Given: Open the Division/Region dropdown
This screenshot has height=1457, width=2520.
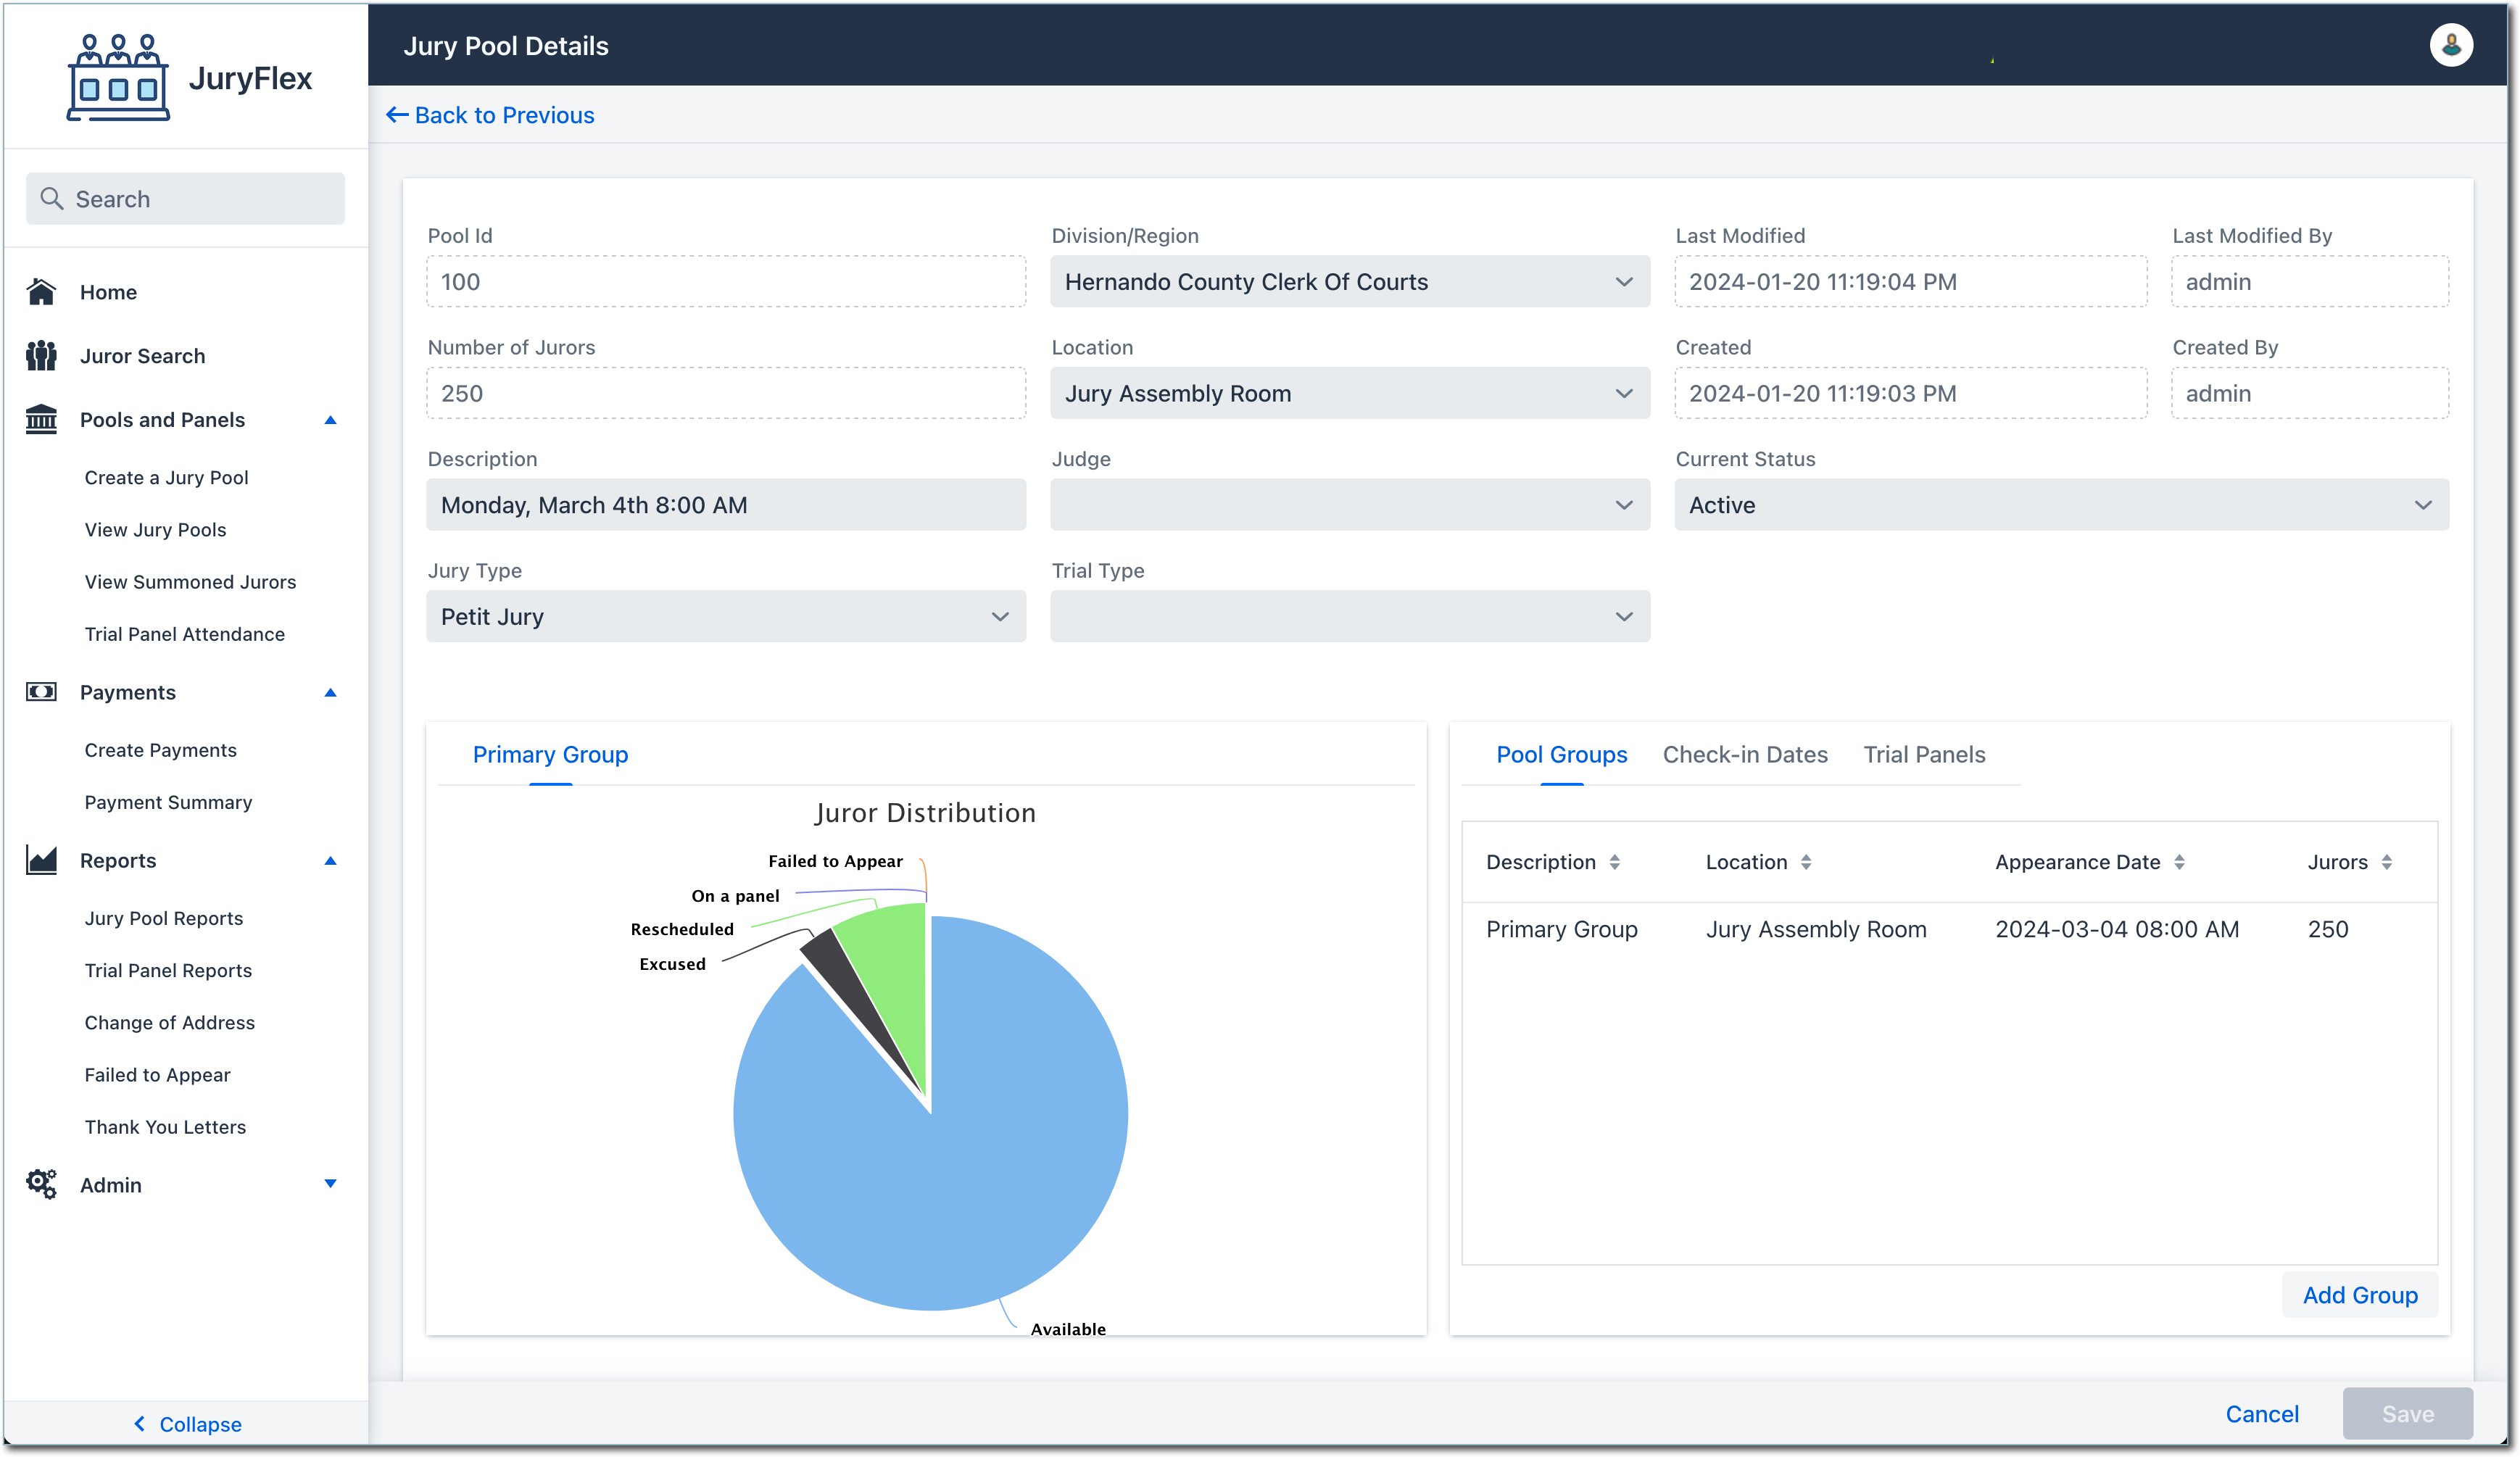Looking at the screenshot, I should point(1349,282).
